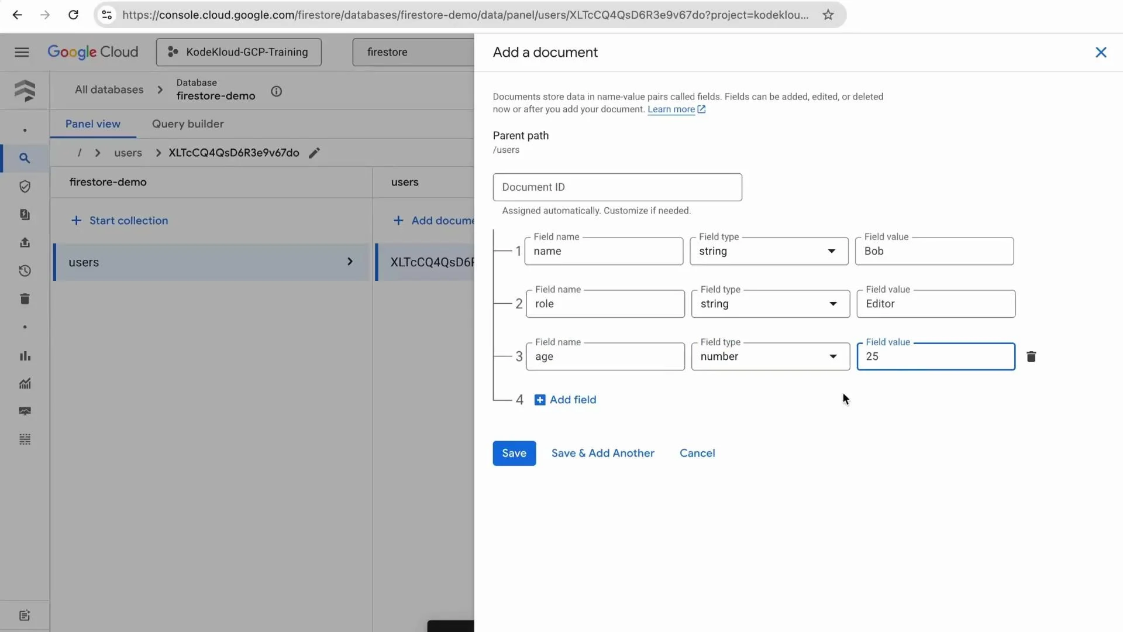Image resolution: width=1123 pixels, height=632 pixels.
Task: Click the Field name input containing name
Action: (x=604, y=251)
